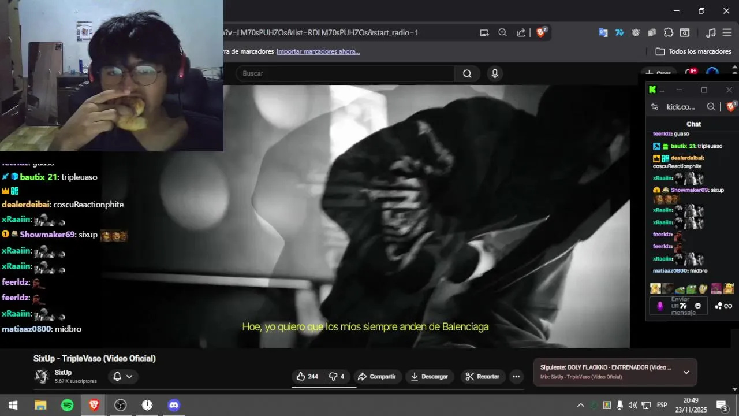Open the Extensions puzzle-piece menu
Viewport: 739px width, 416px height.
669,32
